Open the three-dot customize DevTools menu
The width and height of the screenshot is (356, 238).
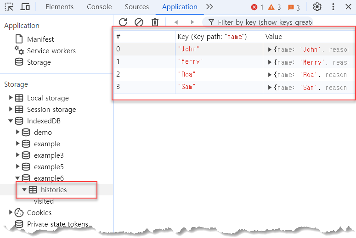click(333, 7)
